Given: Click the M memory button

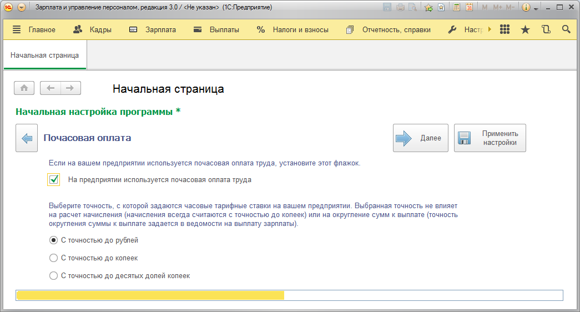Looking at the screenshot, I should pyautogui.click(x=485, y=7).
